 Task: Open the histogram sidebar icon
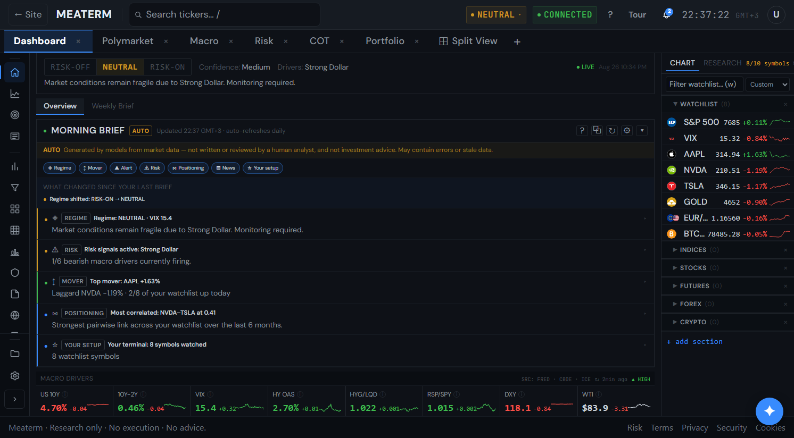(15, 252)
